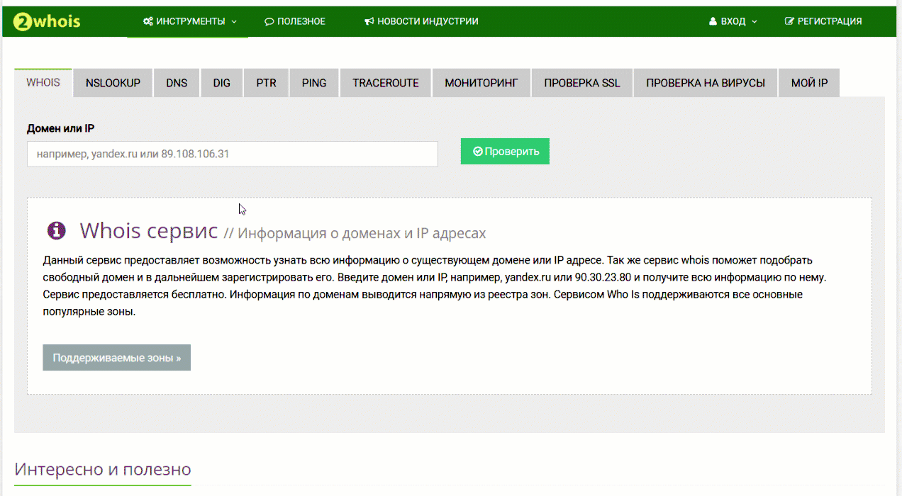902x496 pixels.
Task: Open the Вход dropdown arrow
Action: click(x=755, y=21)
